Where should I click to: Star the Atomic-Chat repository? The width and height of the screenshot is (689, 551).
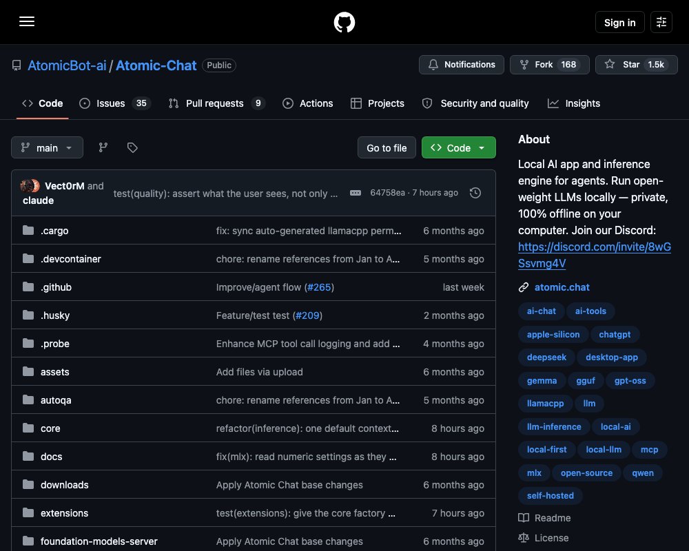636,65
